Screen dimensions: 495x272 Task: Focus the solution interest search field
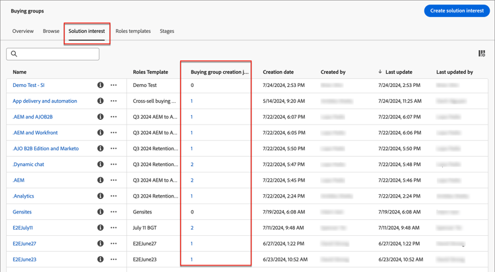pyautogui.click(x=53, y=54)
